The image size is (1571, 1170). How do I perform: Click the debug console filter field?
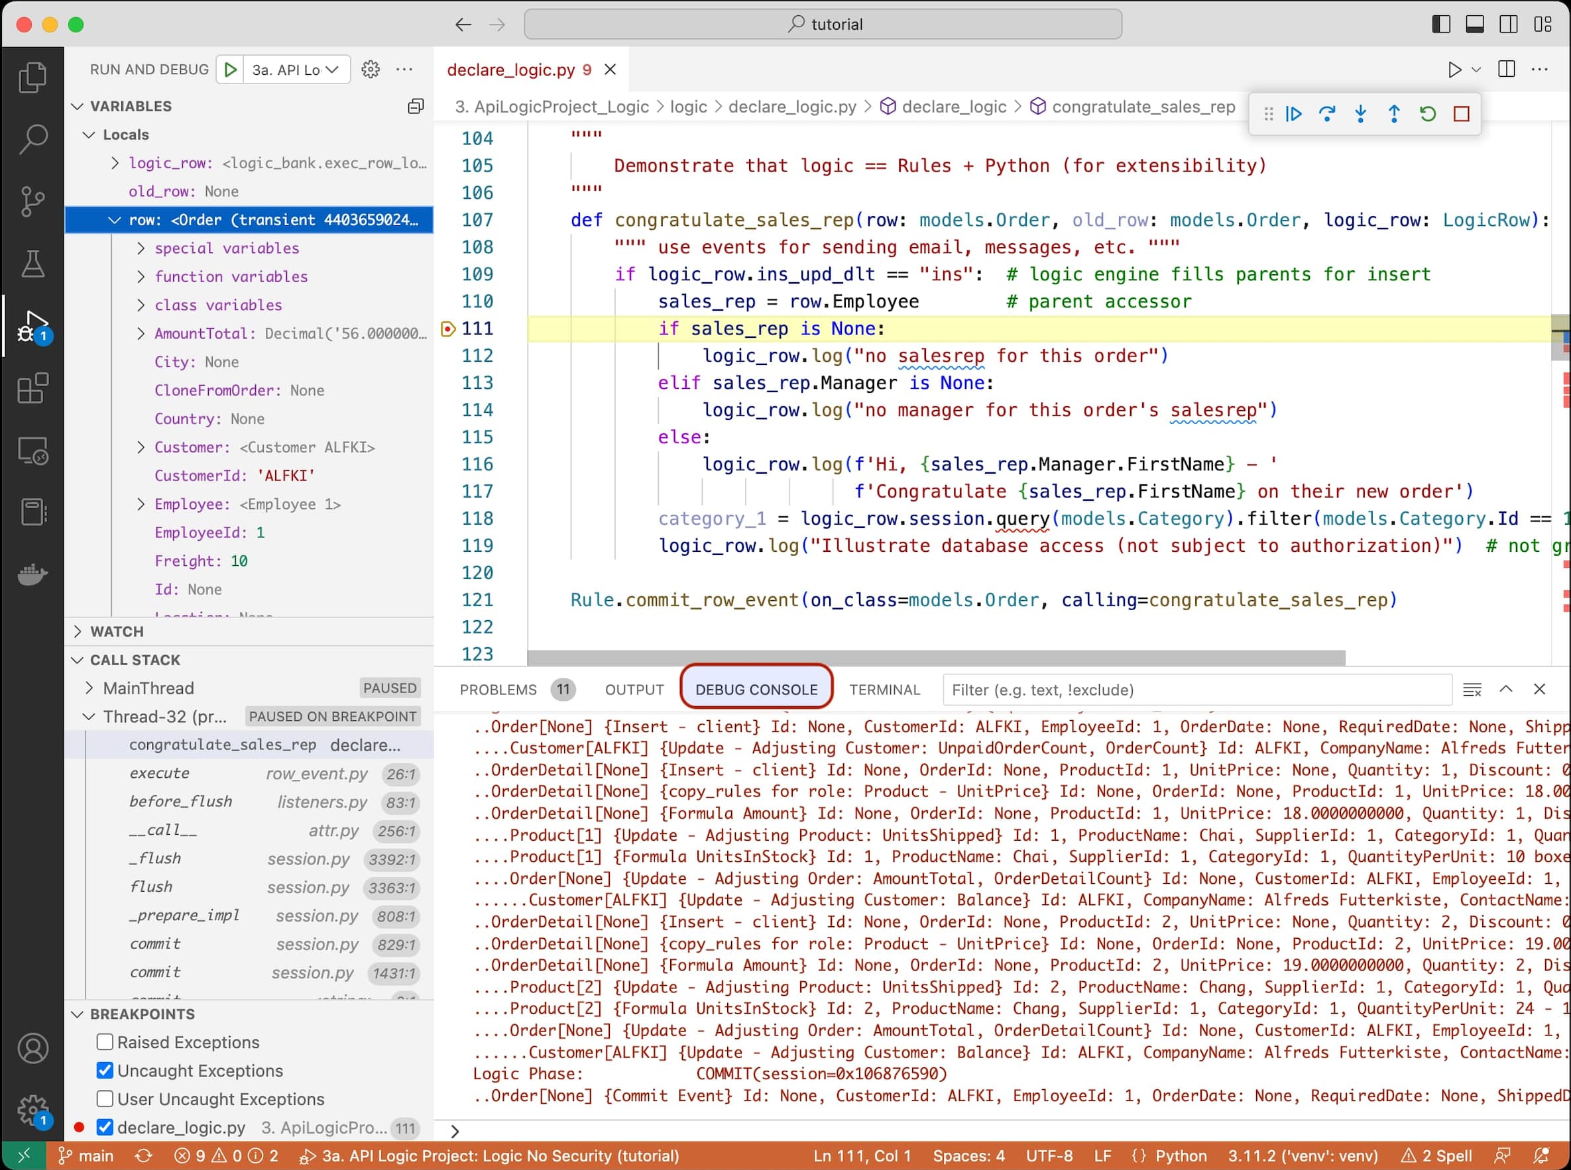(1197, 690)
